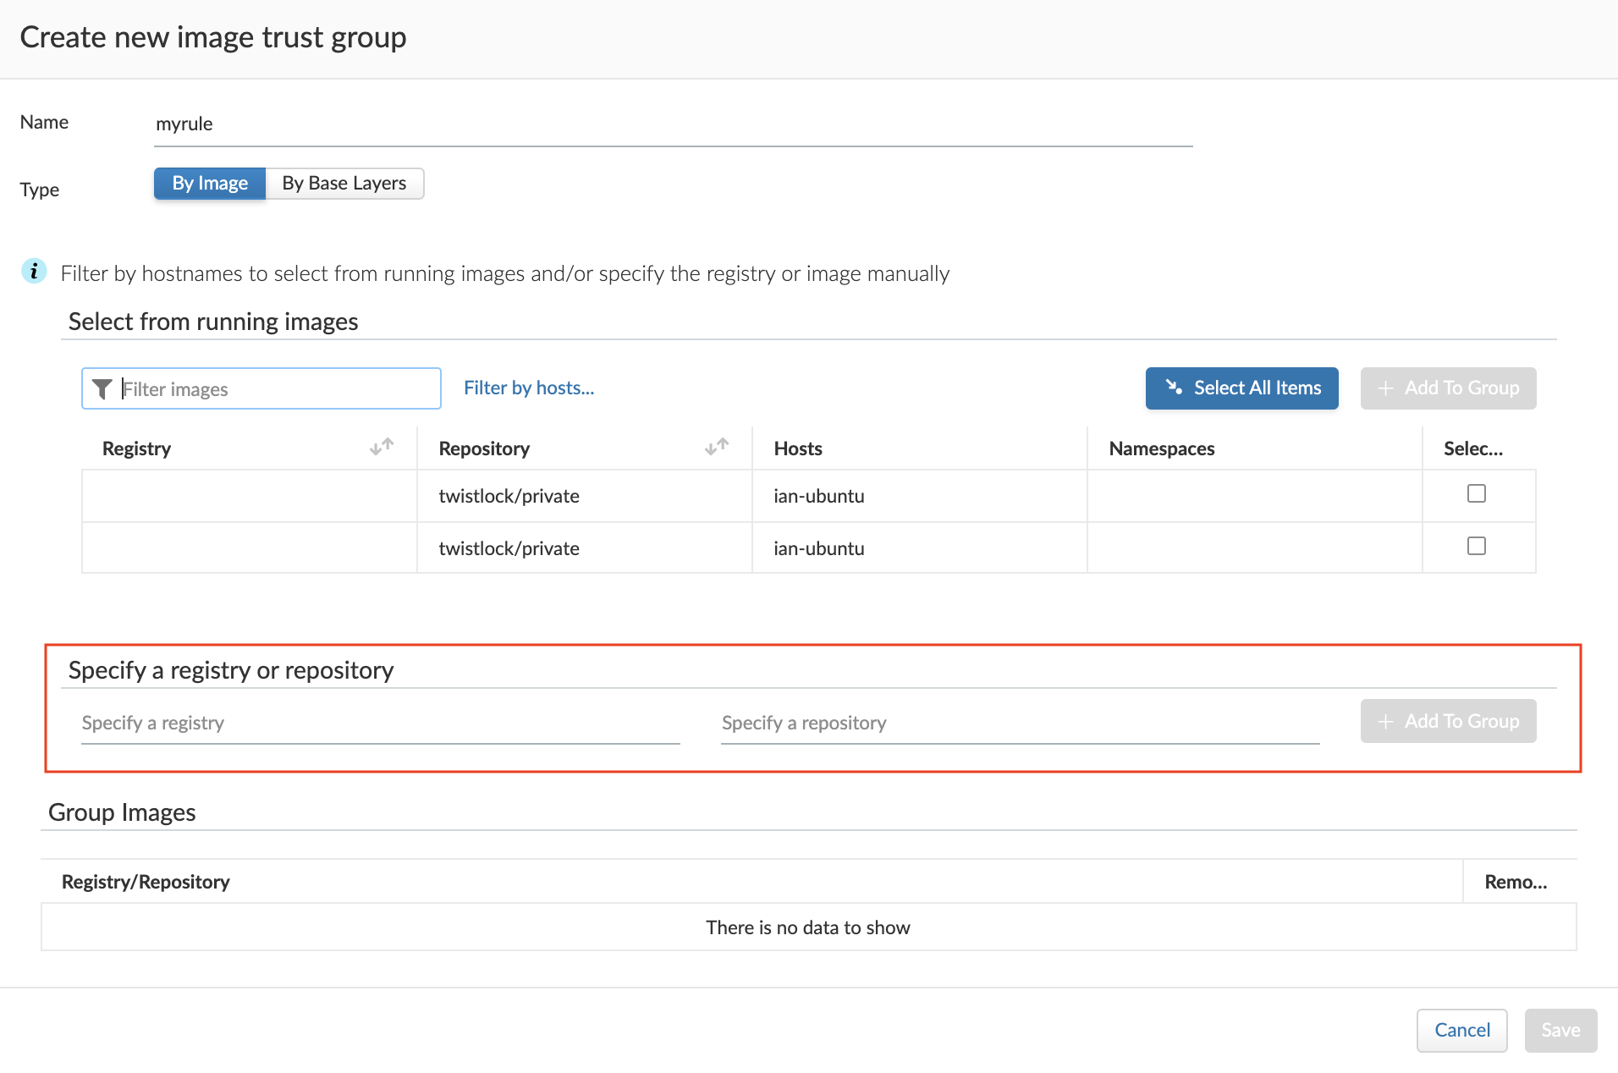Click Add To Group beside Select All Items
Screen dimensions: 1618x1073
[x=1449, y=388]
